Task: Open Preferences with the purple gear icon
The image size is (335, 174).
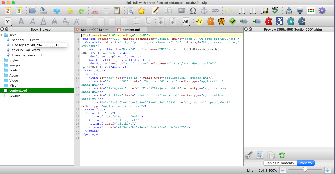Action: coord(322,11)
